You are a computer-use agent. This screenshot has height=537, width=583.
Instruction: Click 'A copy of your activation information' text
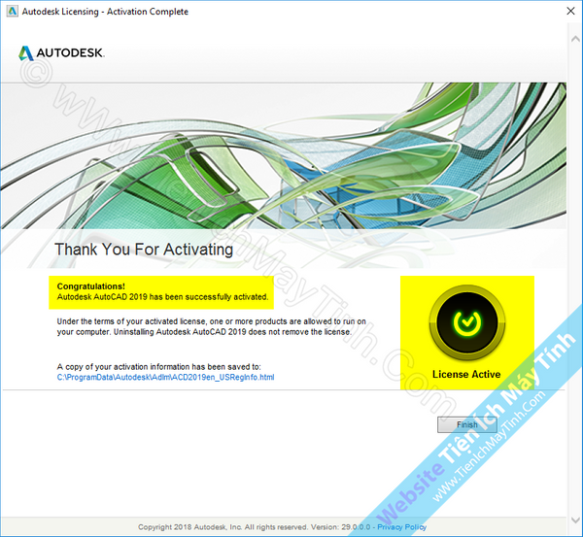pyautogui.click(x=158, y=367)
